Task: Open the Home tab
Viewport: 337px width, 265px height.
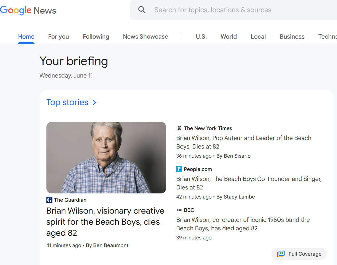Action: [x=26, y=37]
